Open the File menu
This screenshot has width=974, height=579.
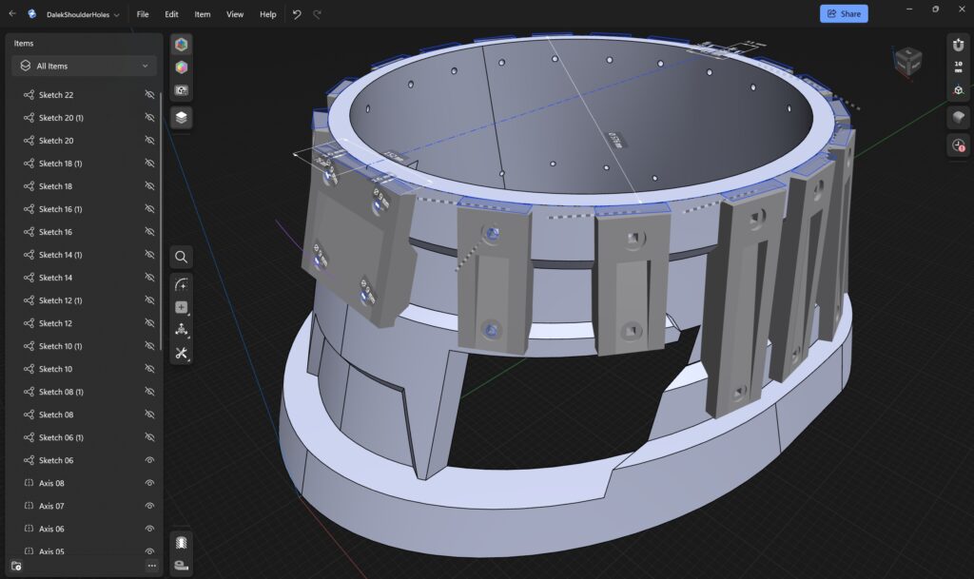pos(143,14)
